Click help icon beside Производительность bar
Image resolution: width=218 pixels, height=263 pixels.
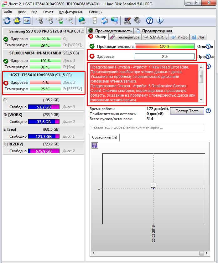pos(208,46)
